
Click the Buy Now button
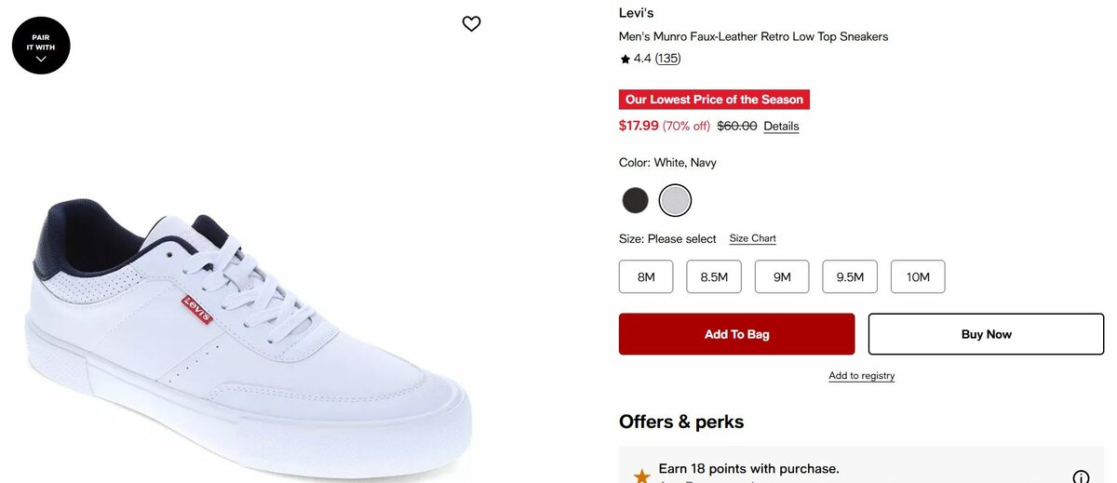click(x=986, y=334)
